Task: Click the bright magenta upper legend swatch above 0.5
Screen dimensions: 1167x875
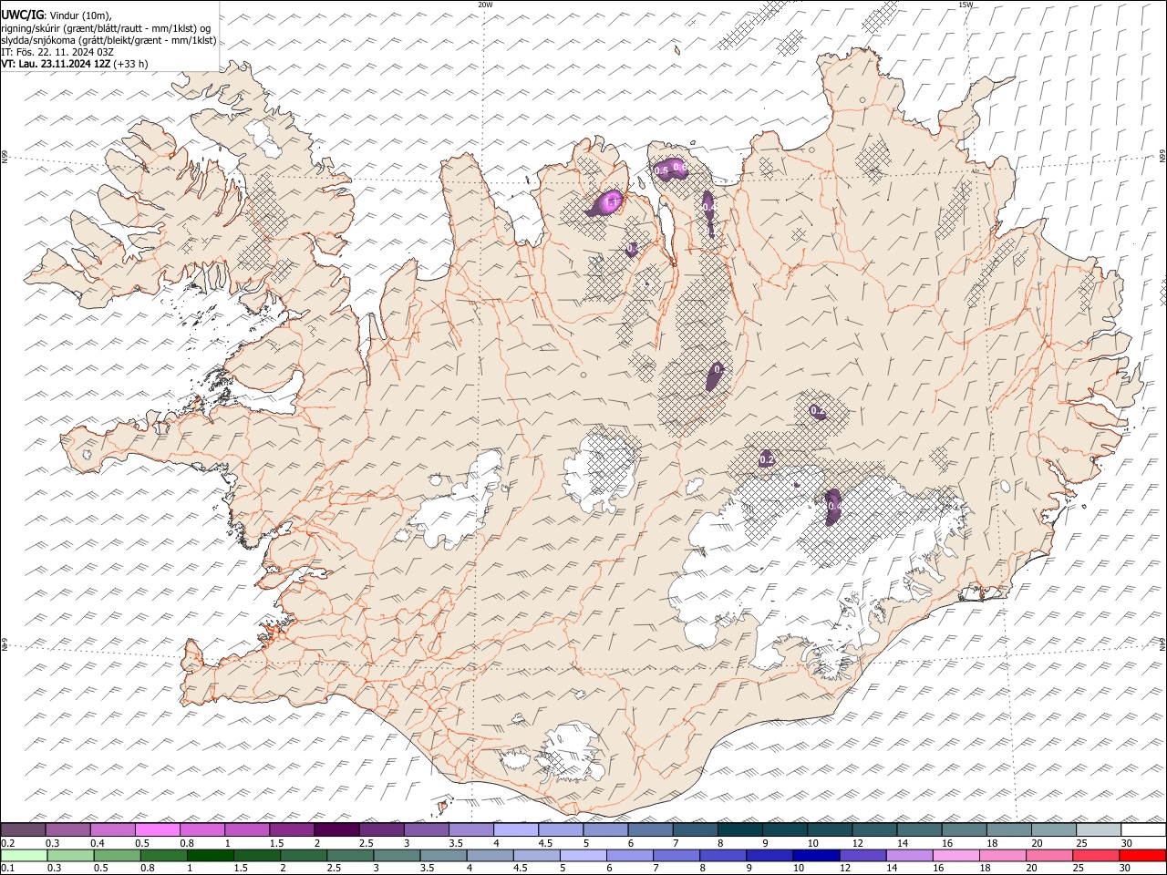Action: coord(157,829)
